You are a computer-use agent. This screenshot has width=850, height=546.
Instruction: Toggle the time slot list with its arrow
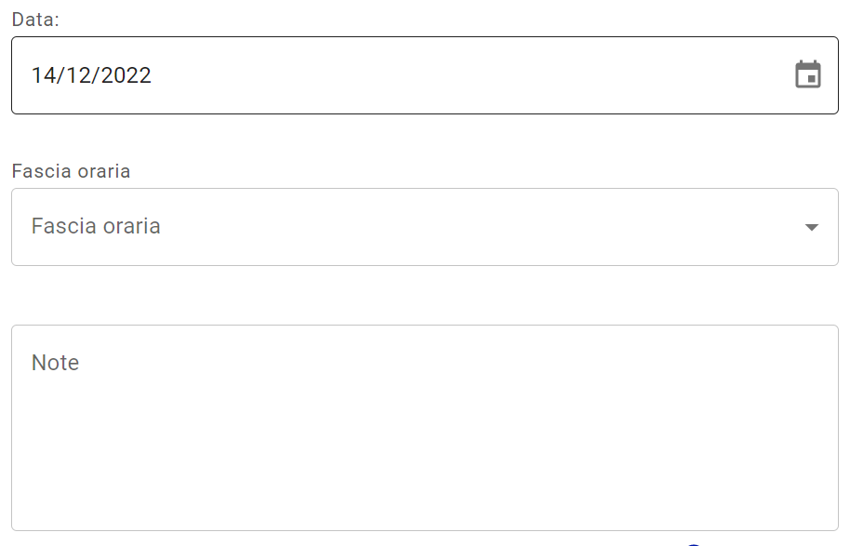point(811,227)
